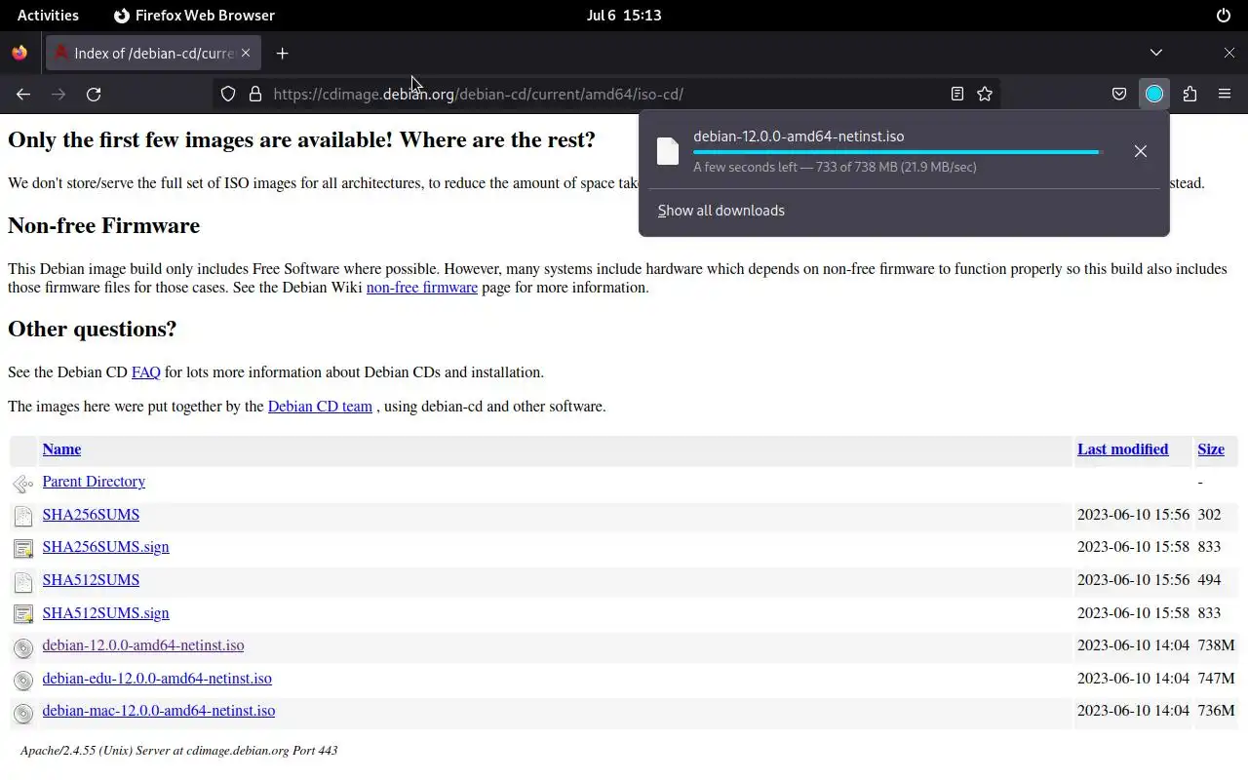Image resolution: width=1248 pixels, height=780 pixels.
Task: Open Firefox Web Browser app menu
Action: tap(194, 15)
